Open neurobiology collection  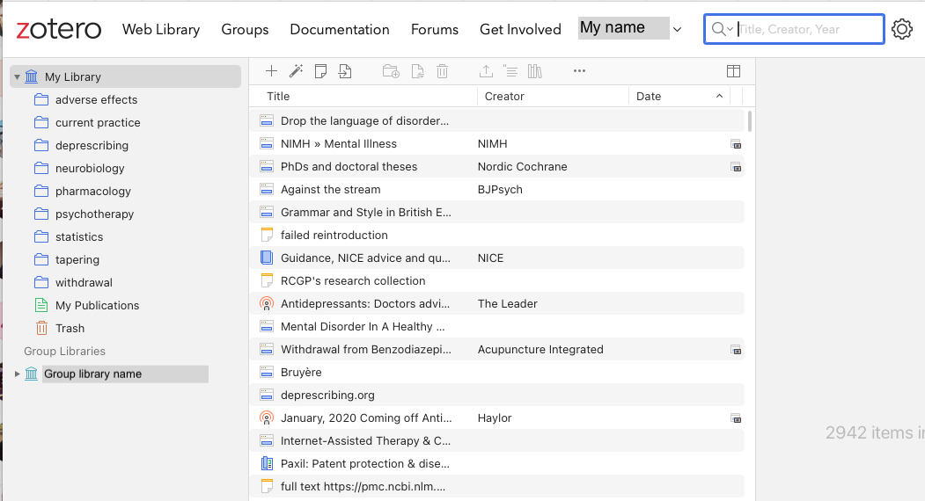[90, 169]
